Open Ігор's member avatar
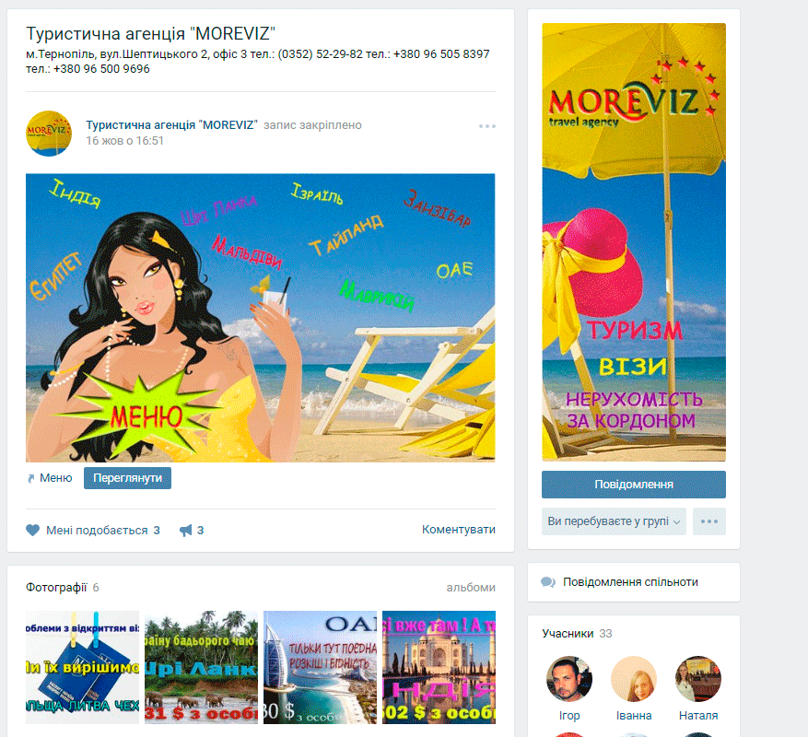Image resolution: width=808 pixels, height=737 pixels. (x=569, y=679)
